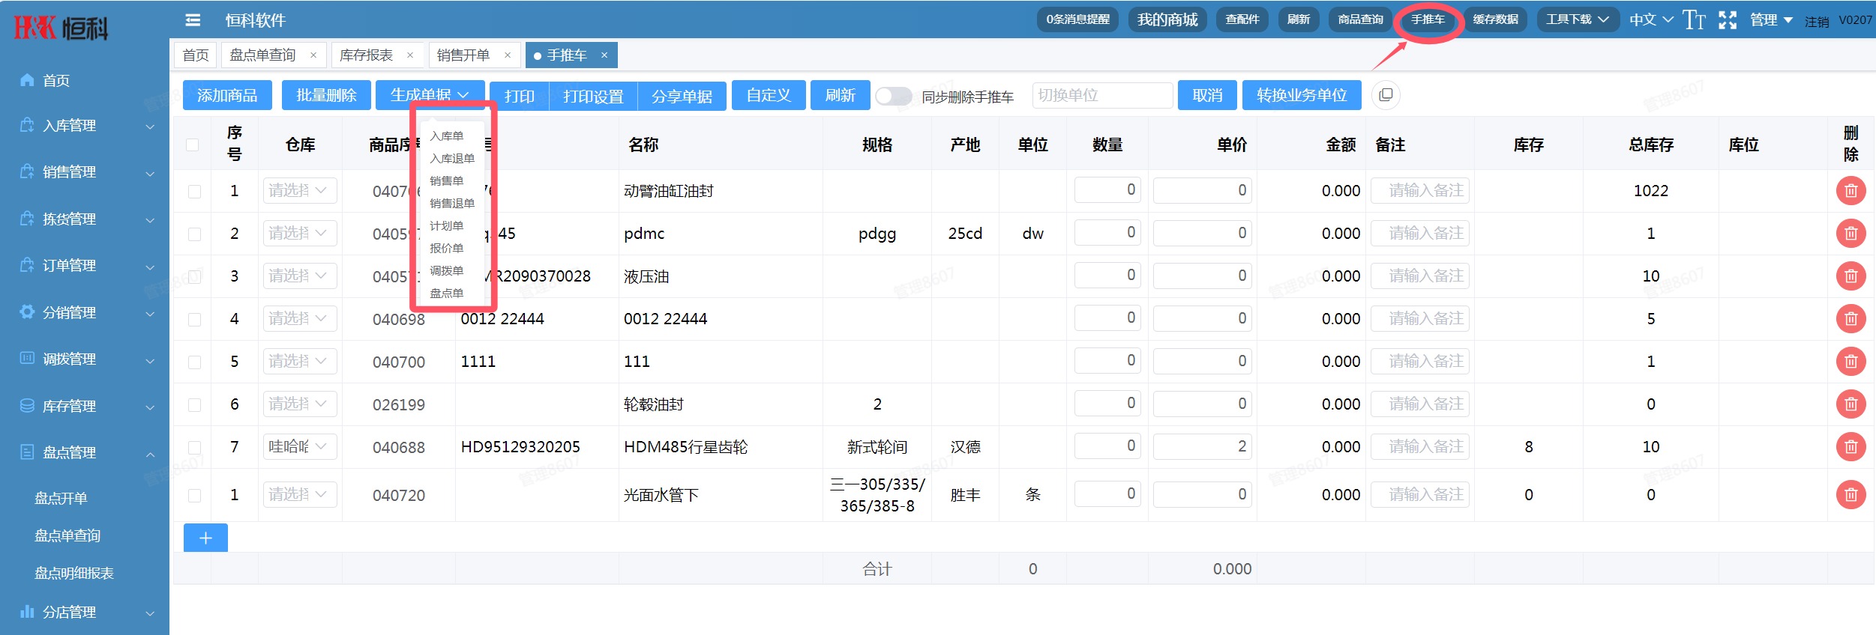Click the hamburger menu collapse icon
The width and height of the screenshot is (1876, 635).
tap(193, 20)
